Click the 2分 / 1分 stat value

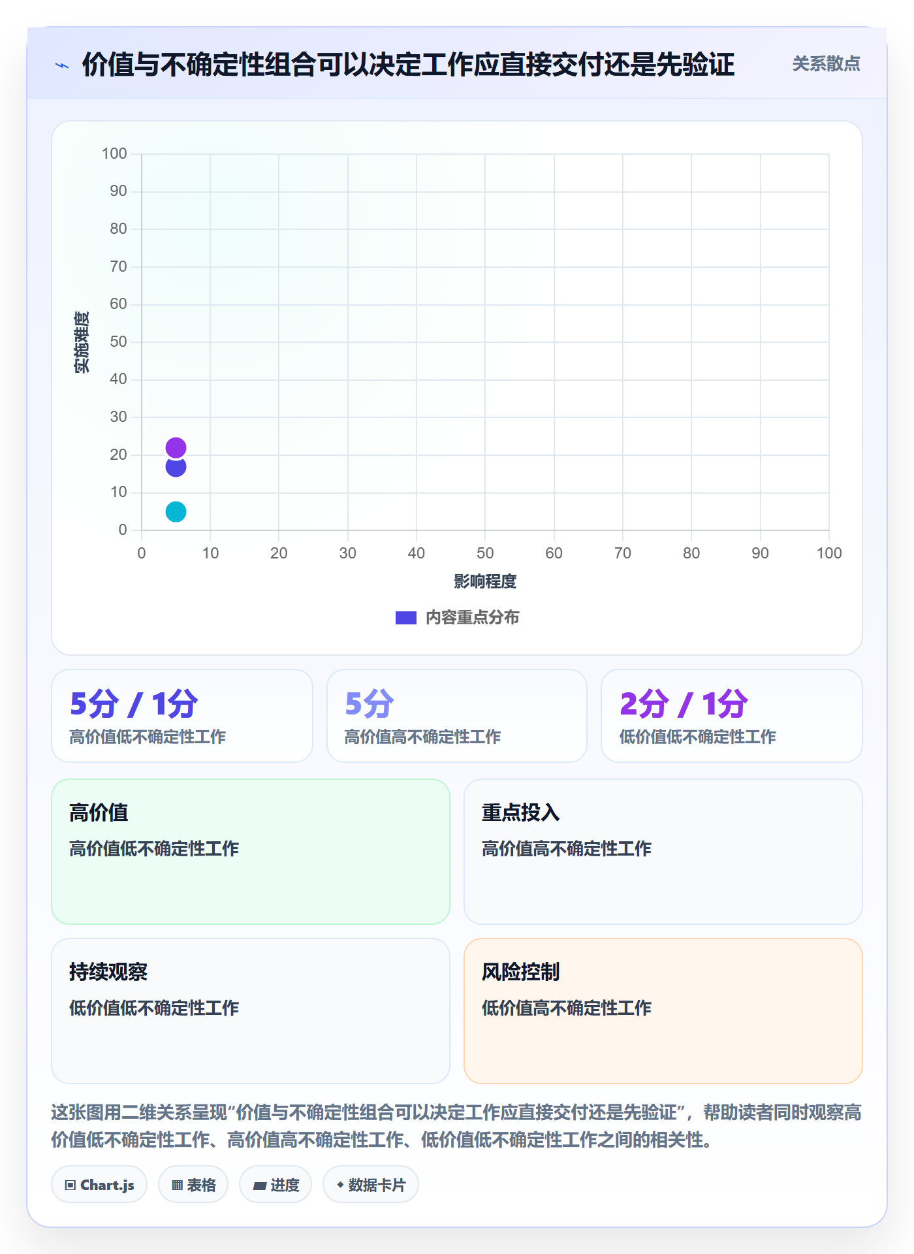coord(684,704)
